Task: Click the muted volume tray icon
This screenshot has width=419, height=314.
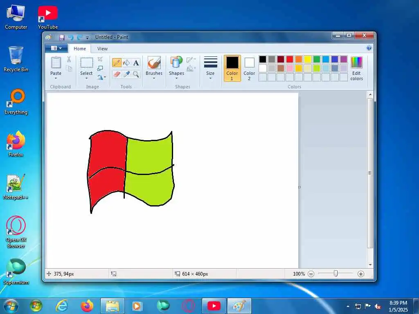Action: coord(378,307)
